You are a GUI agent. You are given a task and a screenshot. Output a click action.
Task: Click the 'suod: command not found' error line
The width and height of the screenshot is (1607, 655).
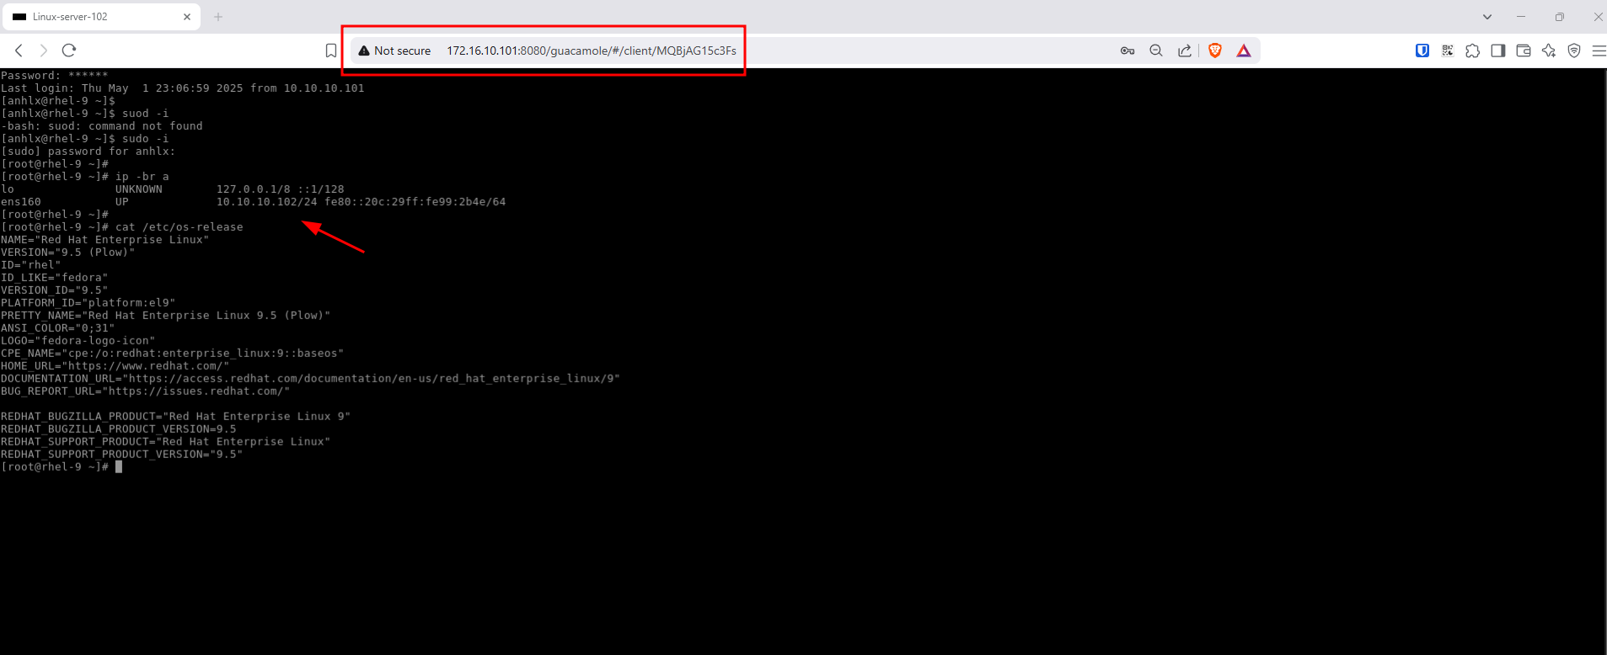point(102,126)
